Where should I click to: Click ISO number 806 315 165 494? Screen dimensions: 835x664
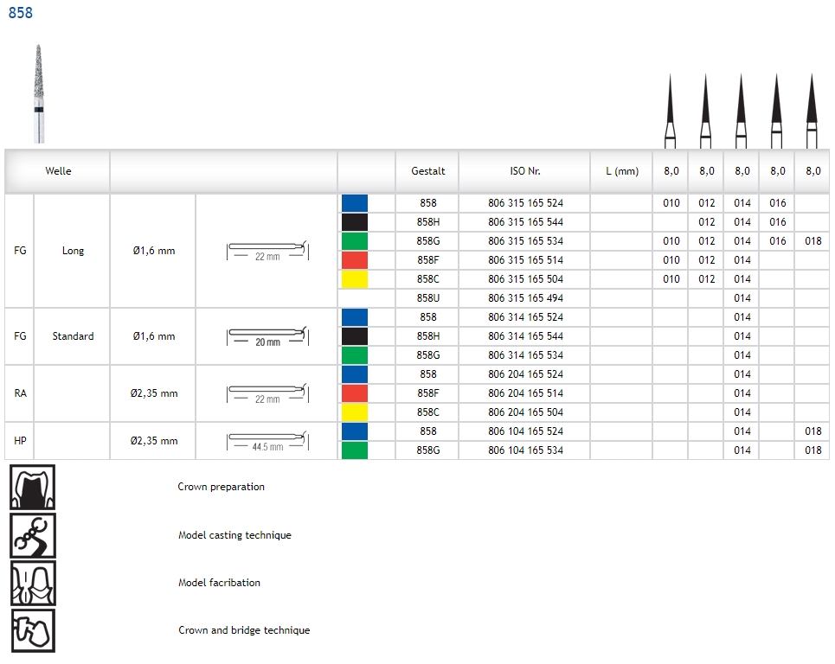pyautogui.click(x=525, y=298)
